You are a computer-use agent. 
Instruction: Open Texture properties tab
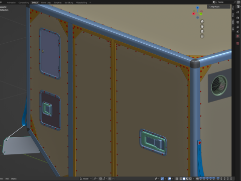click(238, 44)
